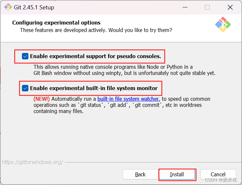The image size is (242, 185).
Task: Minimize the Git Setup window
Action: pos(185,7)
